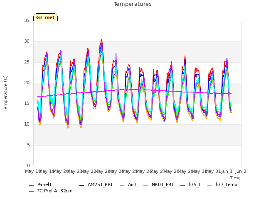The height and width of the screenshot is (199, 266).
Task: Click the Time axis label
Action: (x=235, y=178)
